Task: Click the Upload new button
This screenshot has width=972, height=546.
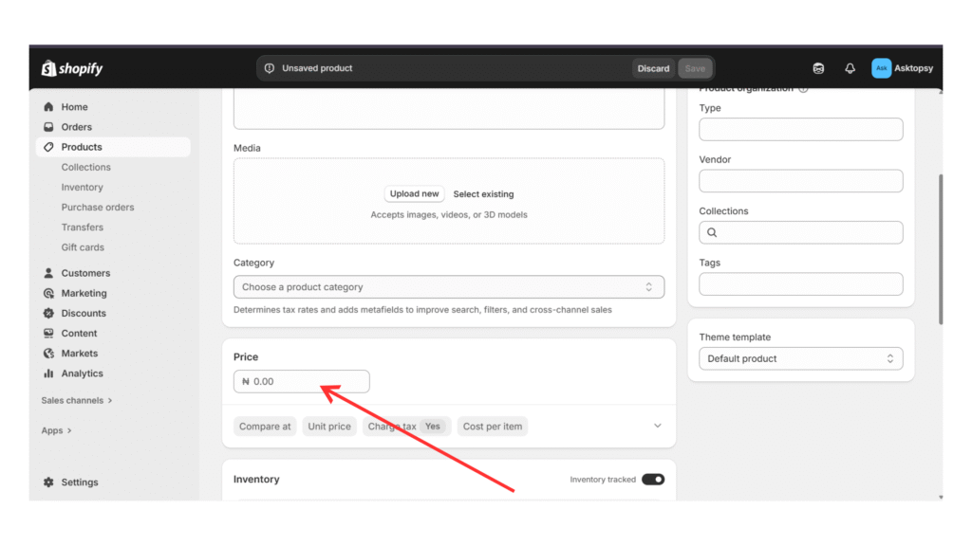Action: pyautogui.click(x=414, y=194)
